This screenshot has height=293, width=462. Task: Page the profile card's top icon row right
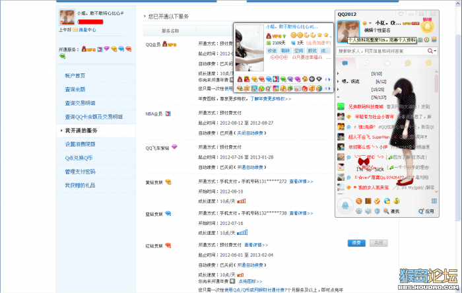pos(329,79)
